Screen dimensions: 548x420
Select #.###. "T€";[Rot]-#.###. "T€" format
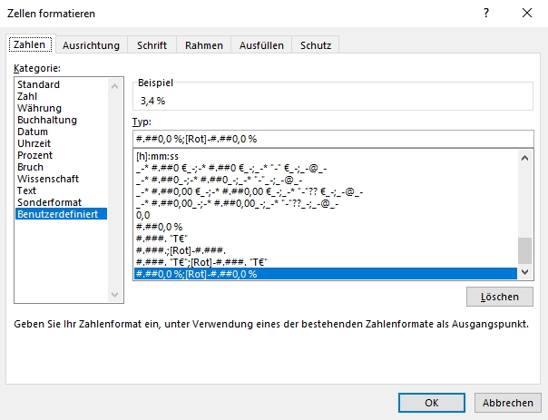point(326,262)
